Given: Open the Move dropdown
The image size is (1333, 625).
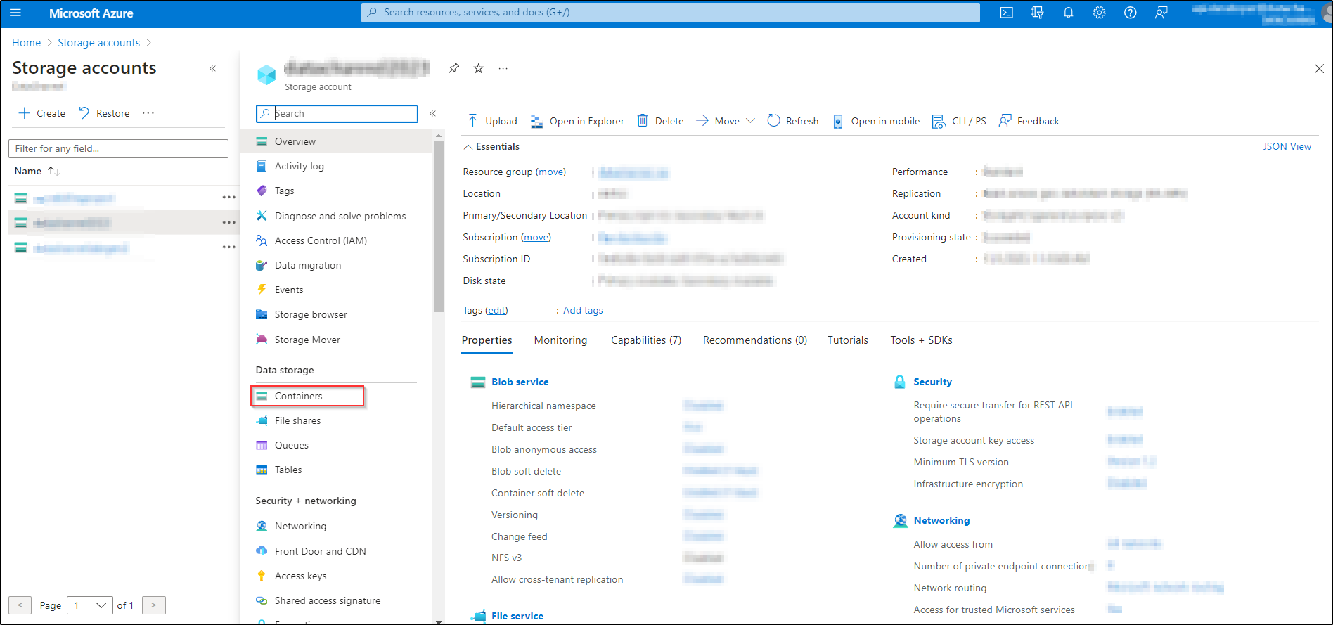Looking at the screenshot, I should pos(726,121).
